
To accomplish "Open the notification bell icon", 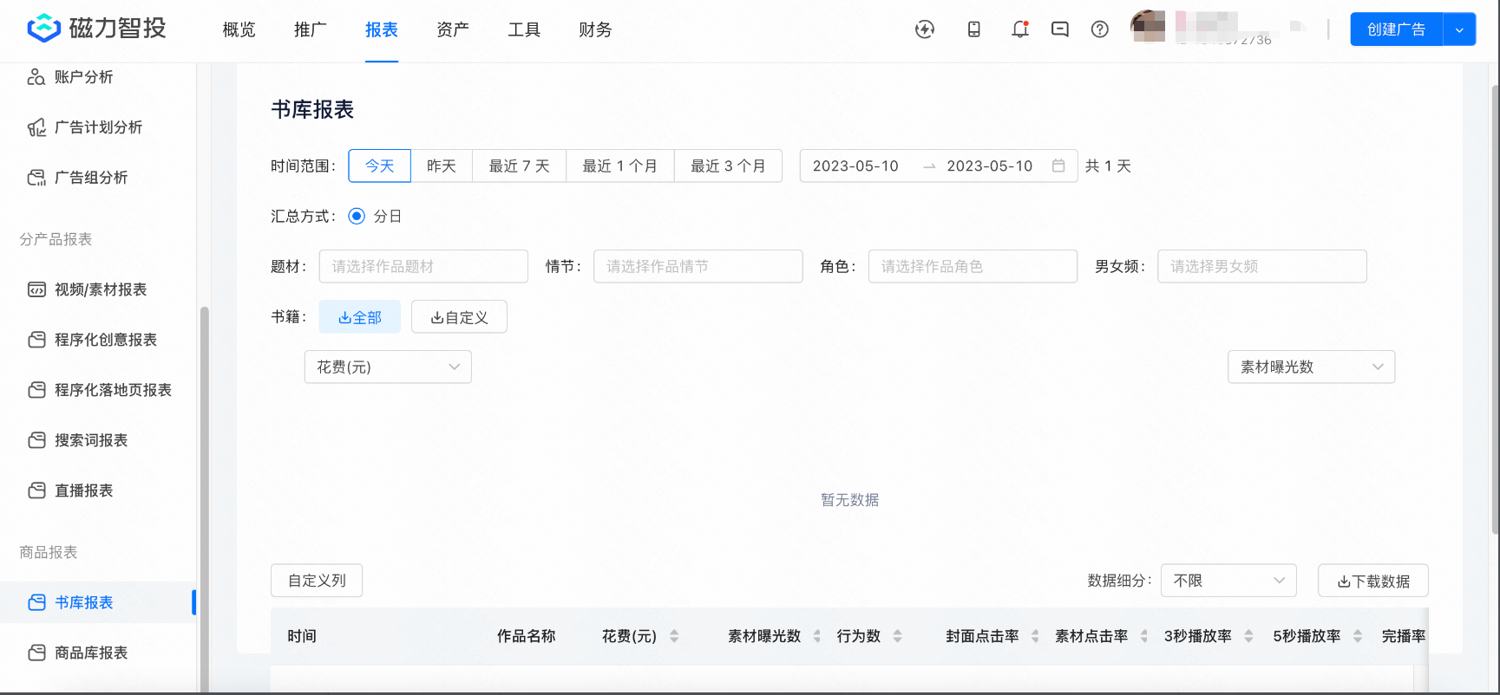I will (1020, 29).
